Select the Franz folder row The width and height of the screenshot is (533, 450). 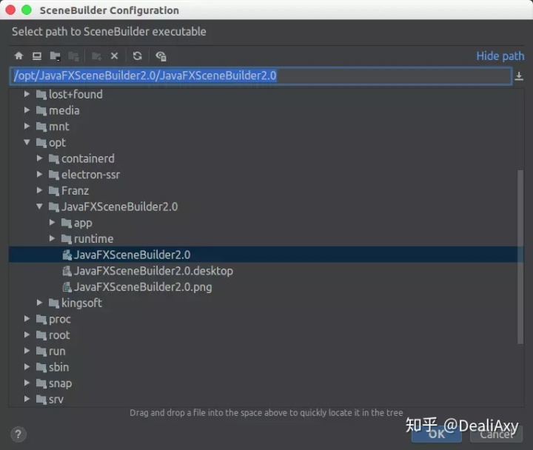[266, 190]
